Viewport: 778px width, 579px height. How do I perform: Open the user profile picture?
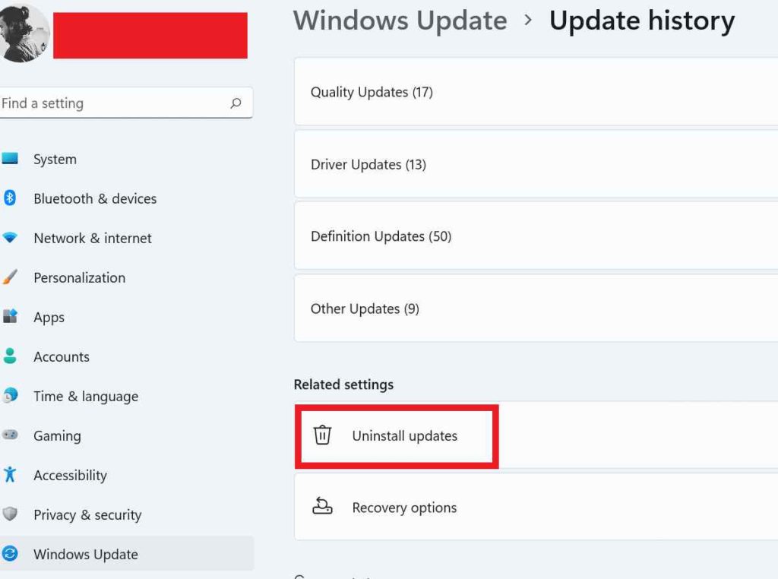22,33
